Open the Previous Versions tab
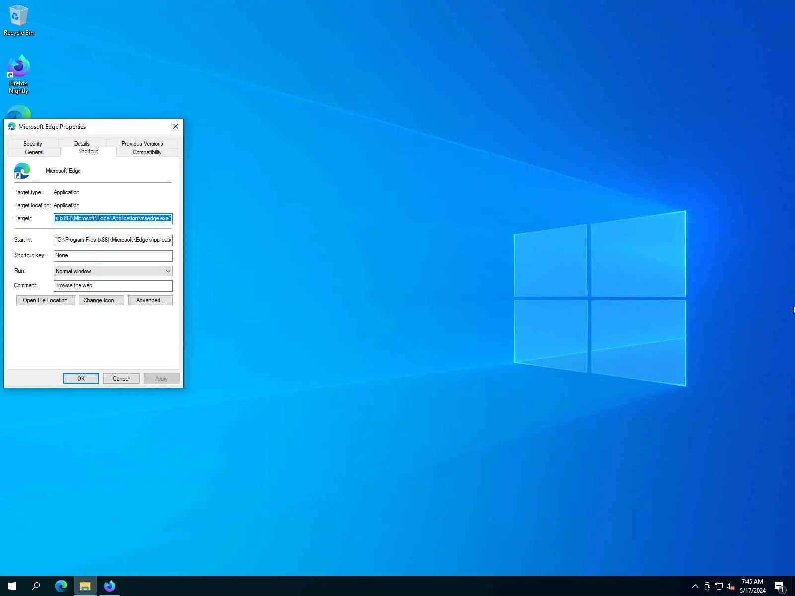This screenshot has width=795, height=596. (143, 144)
